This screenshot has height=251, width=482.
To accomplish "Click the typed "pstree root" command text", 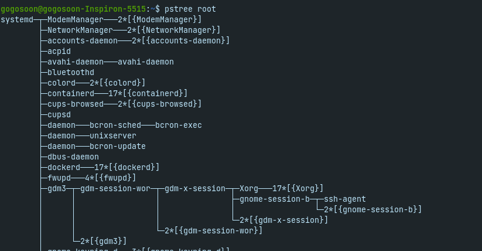I will click(190, 9).
